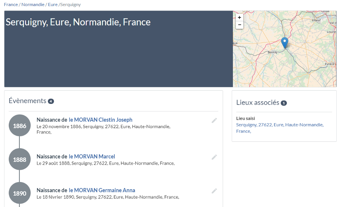Click the edit pencil for Germaine Anna's birth

click(x=214, y=191)
